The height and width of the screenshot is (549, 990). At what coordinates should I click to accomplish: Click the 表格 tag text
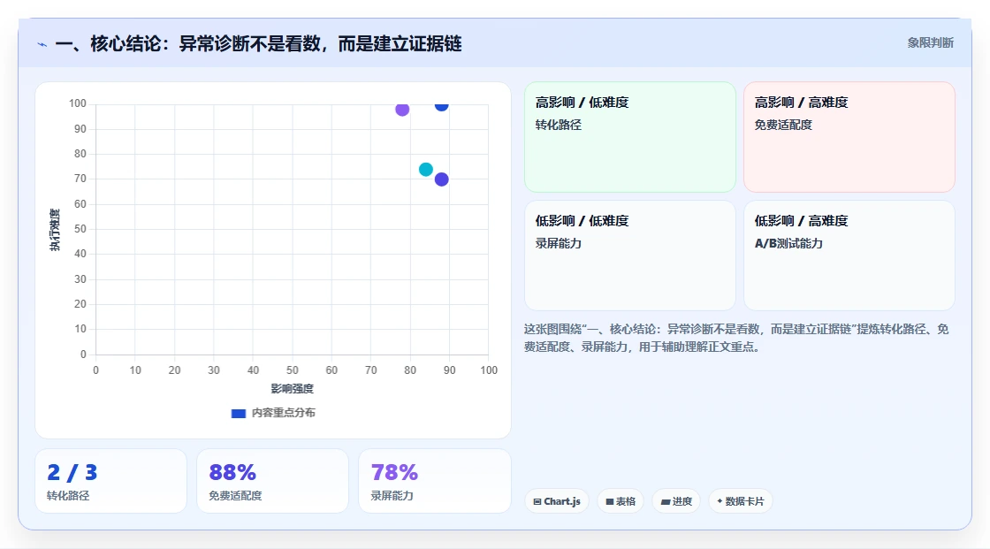point(626,501)
